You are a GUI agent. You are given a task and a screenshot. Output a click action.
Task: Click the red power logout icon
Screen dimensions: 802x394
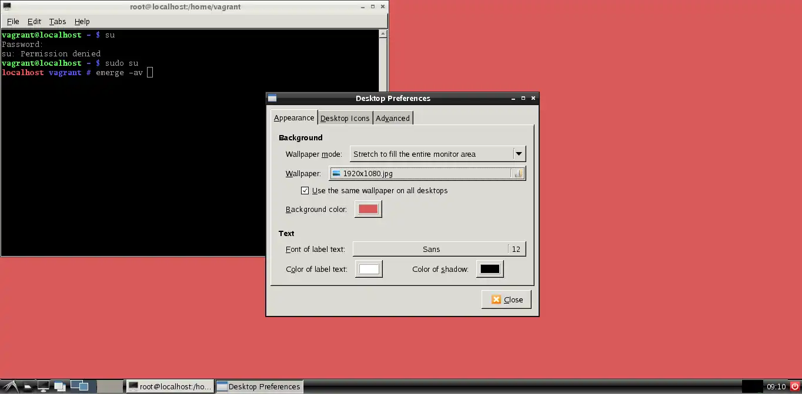tap(794, 386)
